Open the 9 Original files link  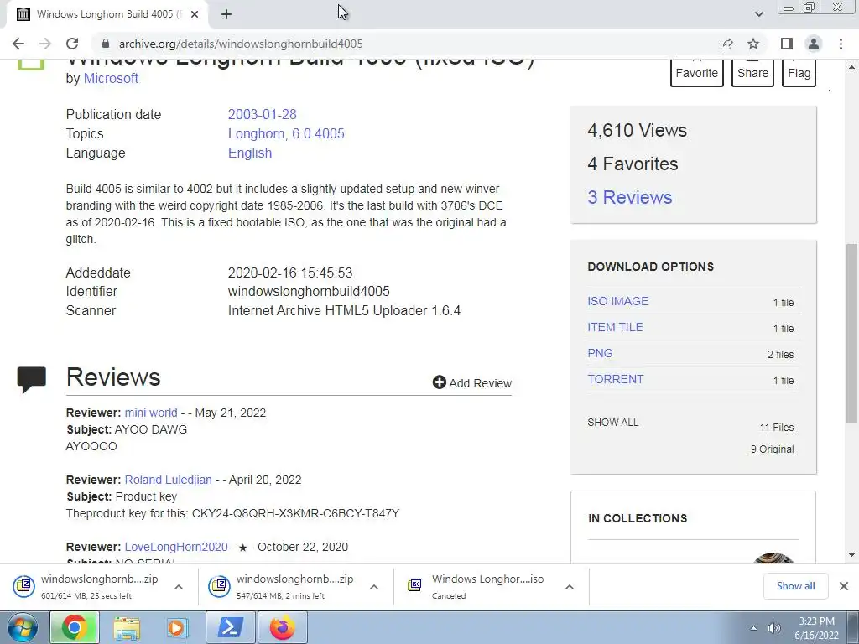click(x=772, y=449)
